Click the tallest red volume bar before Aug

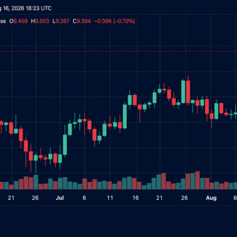pyautogui.click(x=197, y=180)
